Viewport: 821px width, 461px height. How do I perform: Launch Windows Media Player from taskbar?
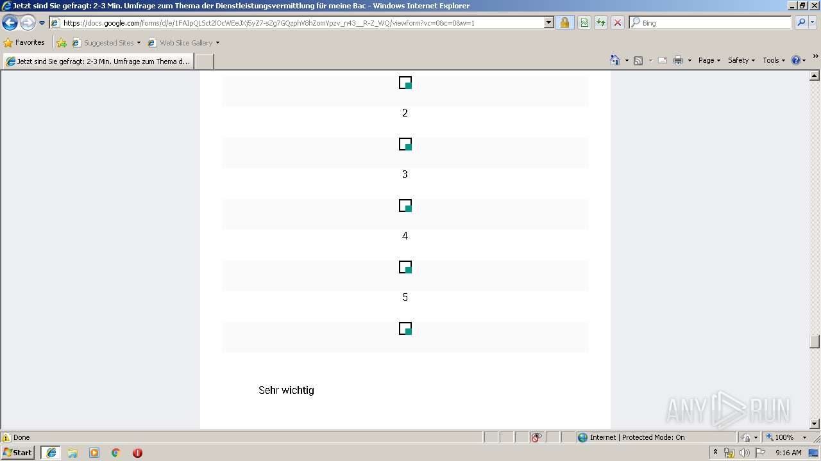click(x=94, y=453)
